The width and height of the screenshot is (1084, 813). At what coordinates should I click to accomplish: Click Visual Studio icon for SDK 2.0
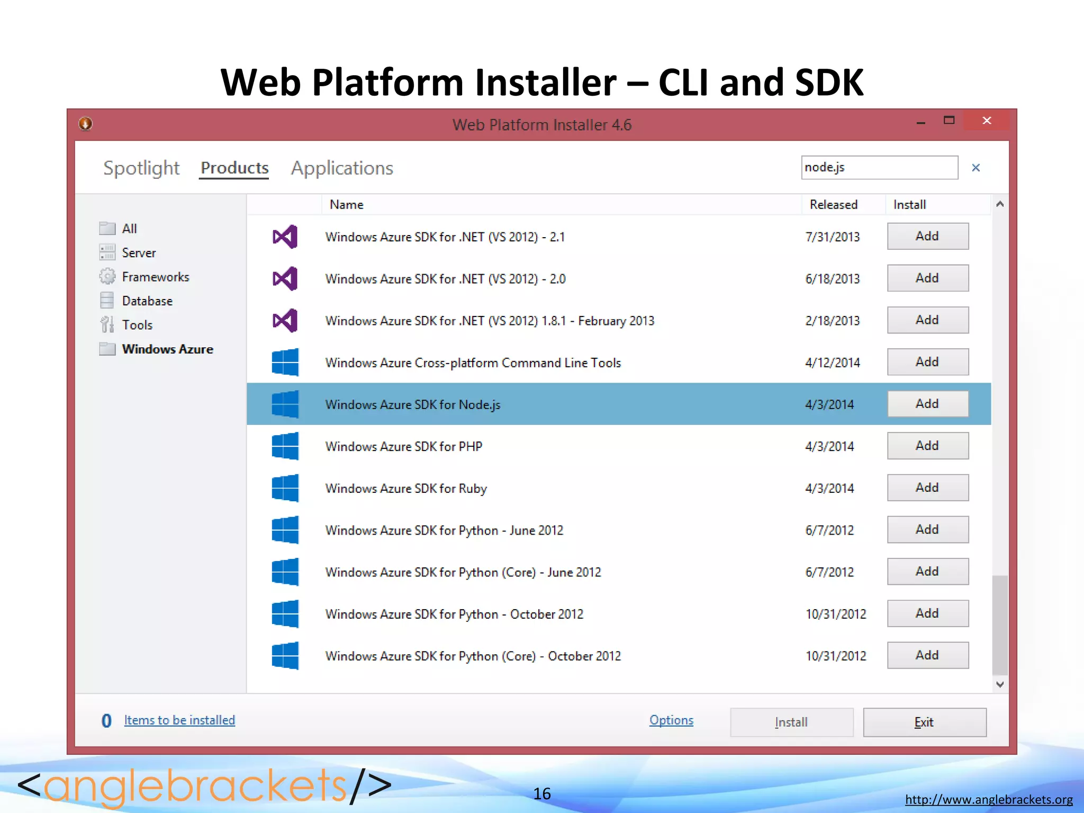(x=285, y=278)
